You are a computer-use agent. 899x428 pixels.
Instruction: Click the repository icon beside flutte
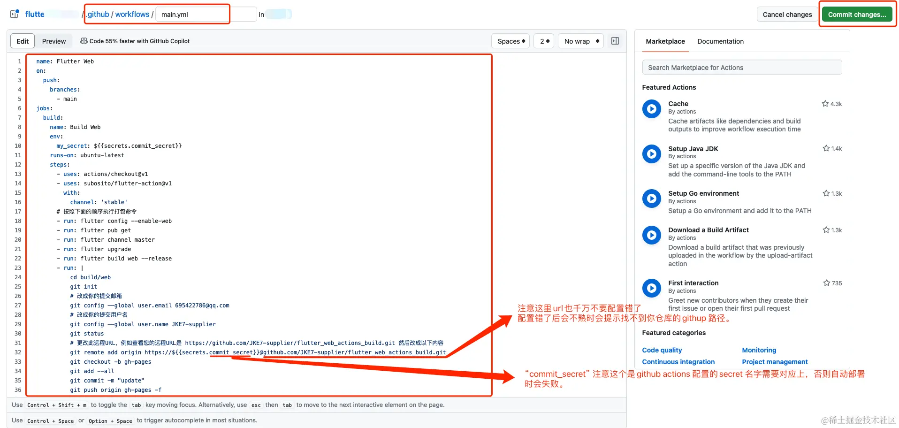[x=15, y=14]
